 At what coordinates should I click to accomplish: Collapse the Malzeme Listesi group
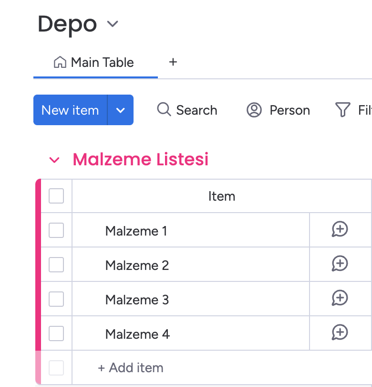[54, 160]
